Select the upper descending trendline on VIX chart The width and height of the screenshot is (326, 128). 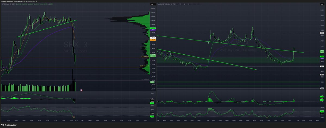click(x=230, y=44)
